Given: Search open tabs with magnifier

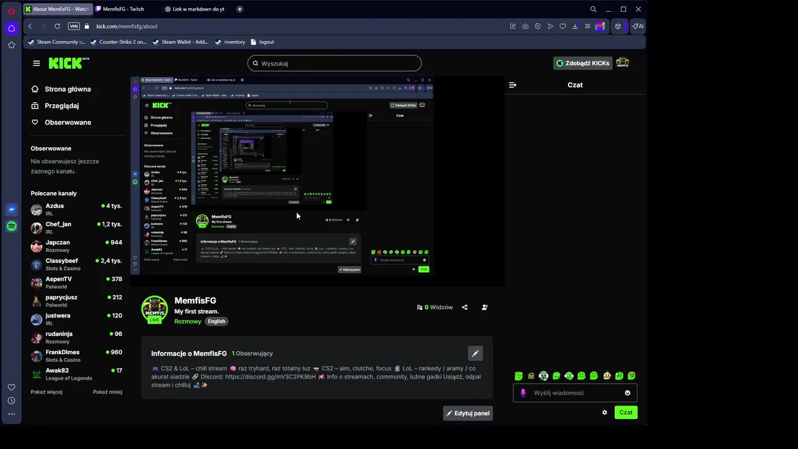Looking at the screenshot, I should (593, 9).
